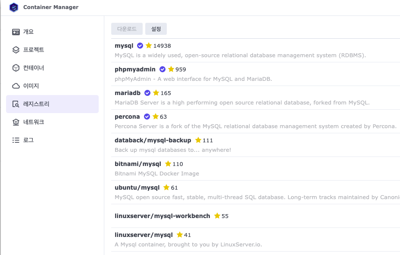Select the mariadb image name

point(128,93)
